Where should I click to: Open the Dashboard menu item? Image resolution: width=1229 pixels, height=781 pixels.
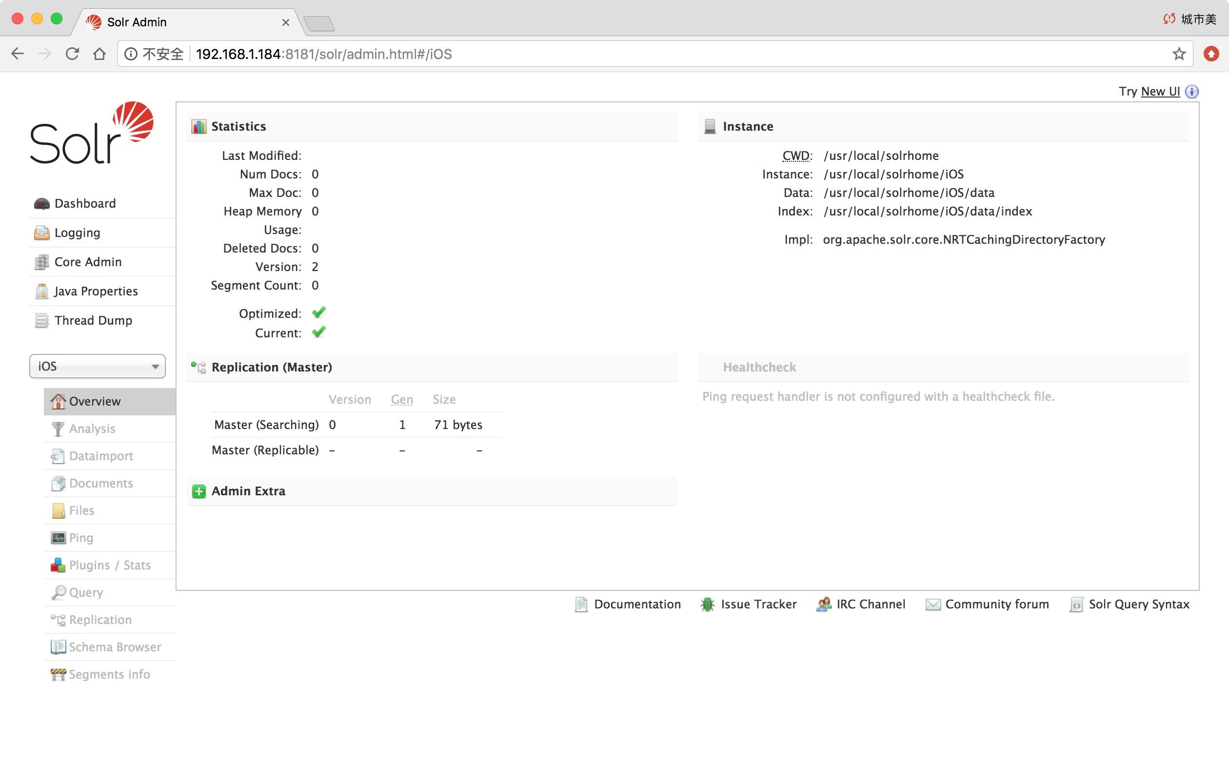tap(85, 204)
